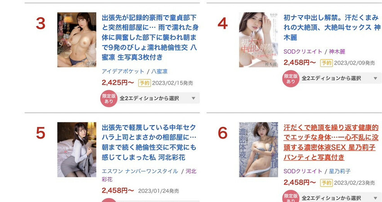Open the rank 6 product cover thumbnail
The width and height of the screenshot is (382, 202).
pos(258,149)
